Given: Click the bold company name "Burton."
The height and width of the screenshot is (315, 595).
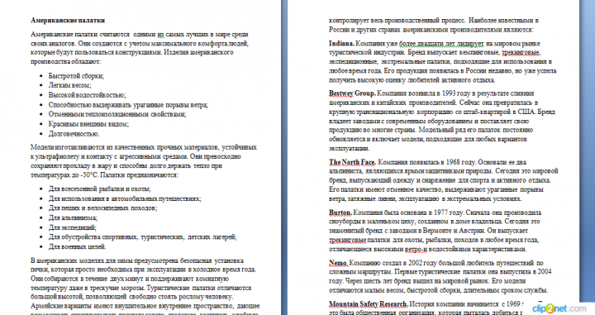Looking at the screenshot, I should 340,212.
